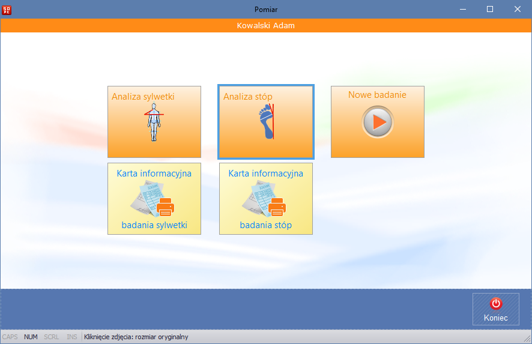
Task: Click the red power icon above Koniec
Action: pos(495,304)
